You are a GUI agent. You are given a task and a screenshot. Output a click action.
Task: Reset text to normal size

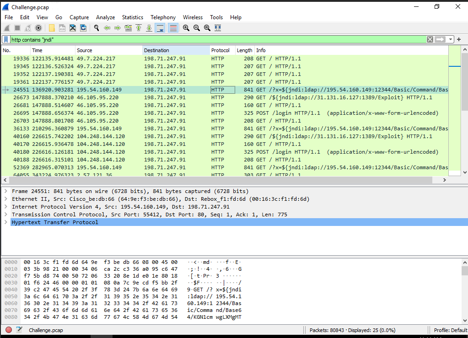[207, 28]
